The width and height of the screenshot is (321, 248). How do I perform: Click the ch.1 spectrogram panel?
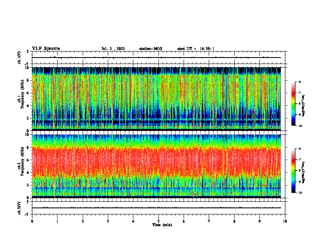[156, 99]
